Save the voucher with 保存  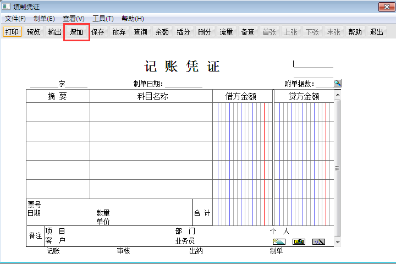point(98,32)
